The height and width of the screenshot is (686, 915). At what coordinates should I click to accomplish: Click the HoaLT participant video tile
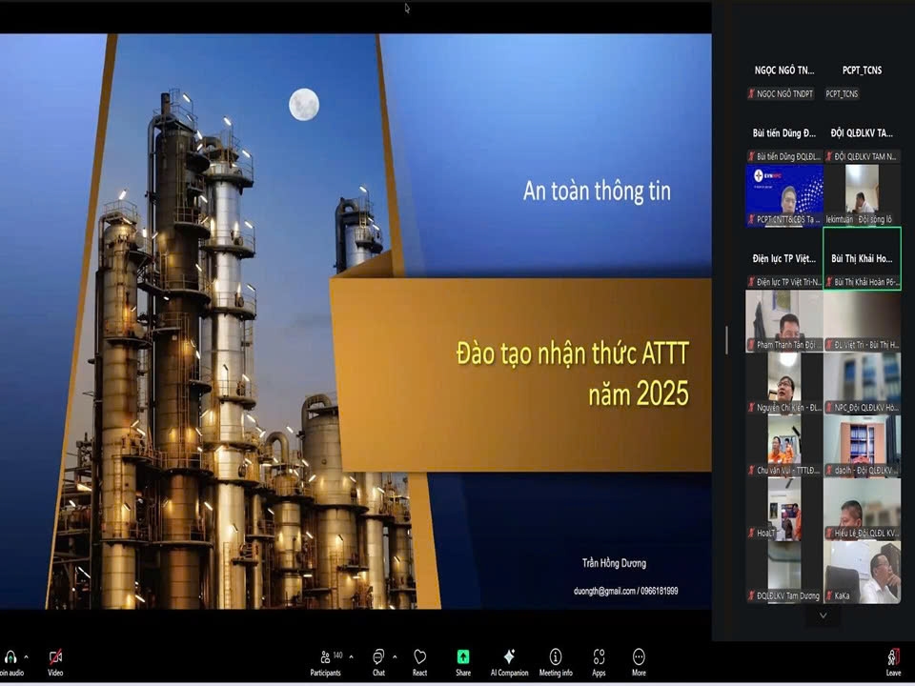pos(784,509)
